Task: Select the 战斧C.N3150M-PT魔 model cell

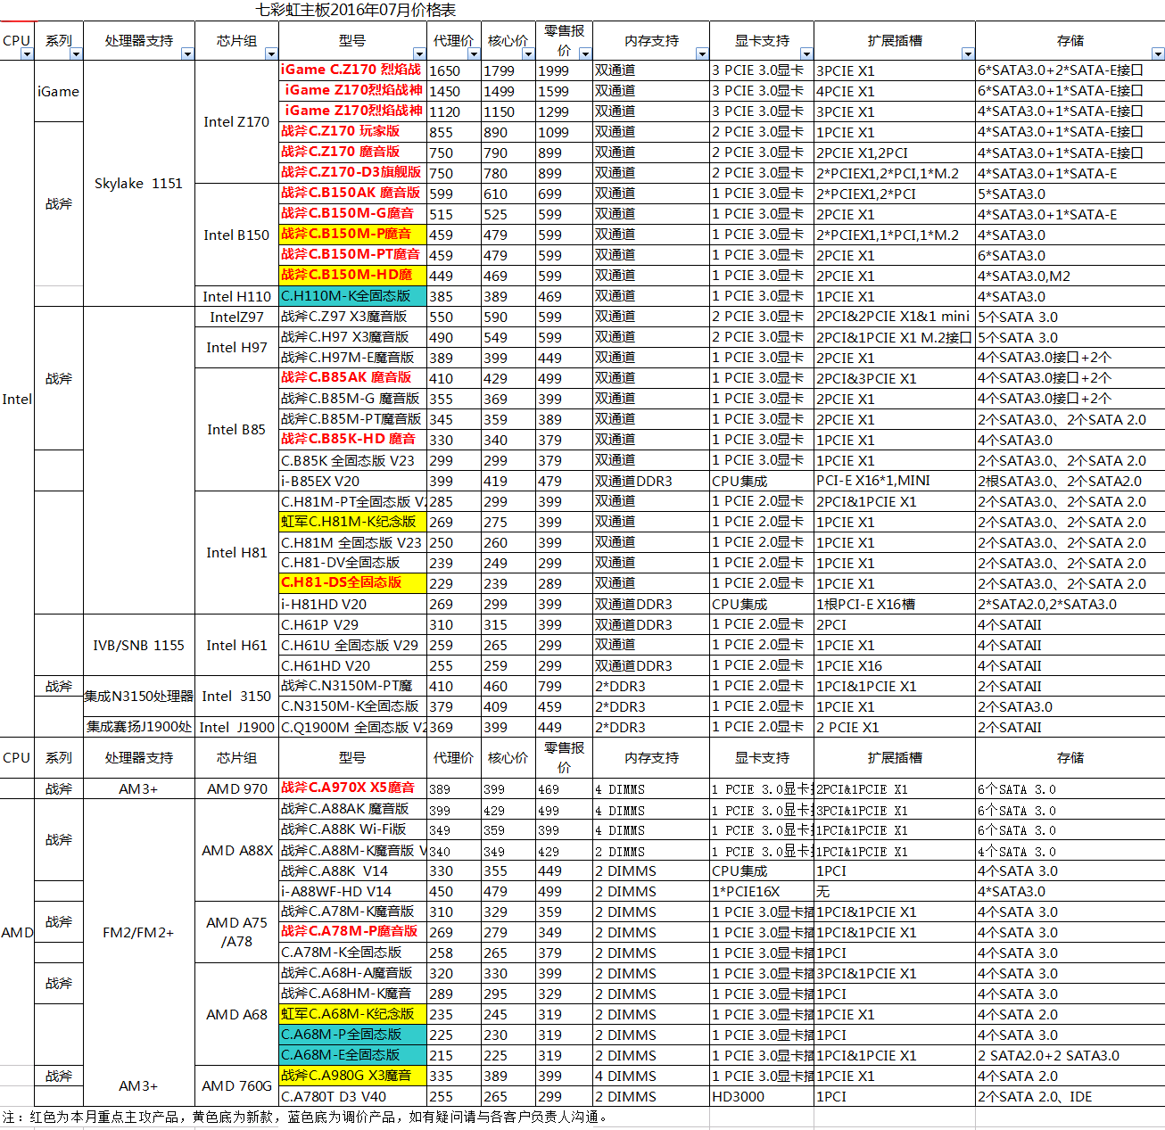Action: coord(352,686)
